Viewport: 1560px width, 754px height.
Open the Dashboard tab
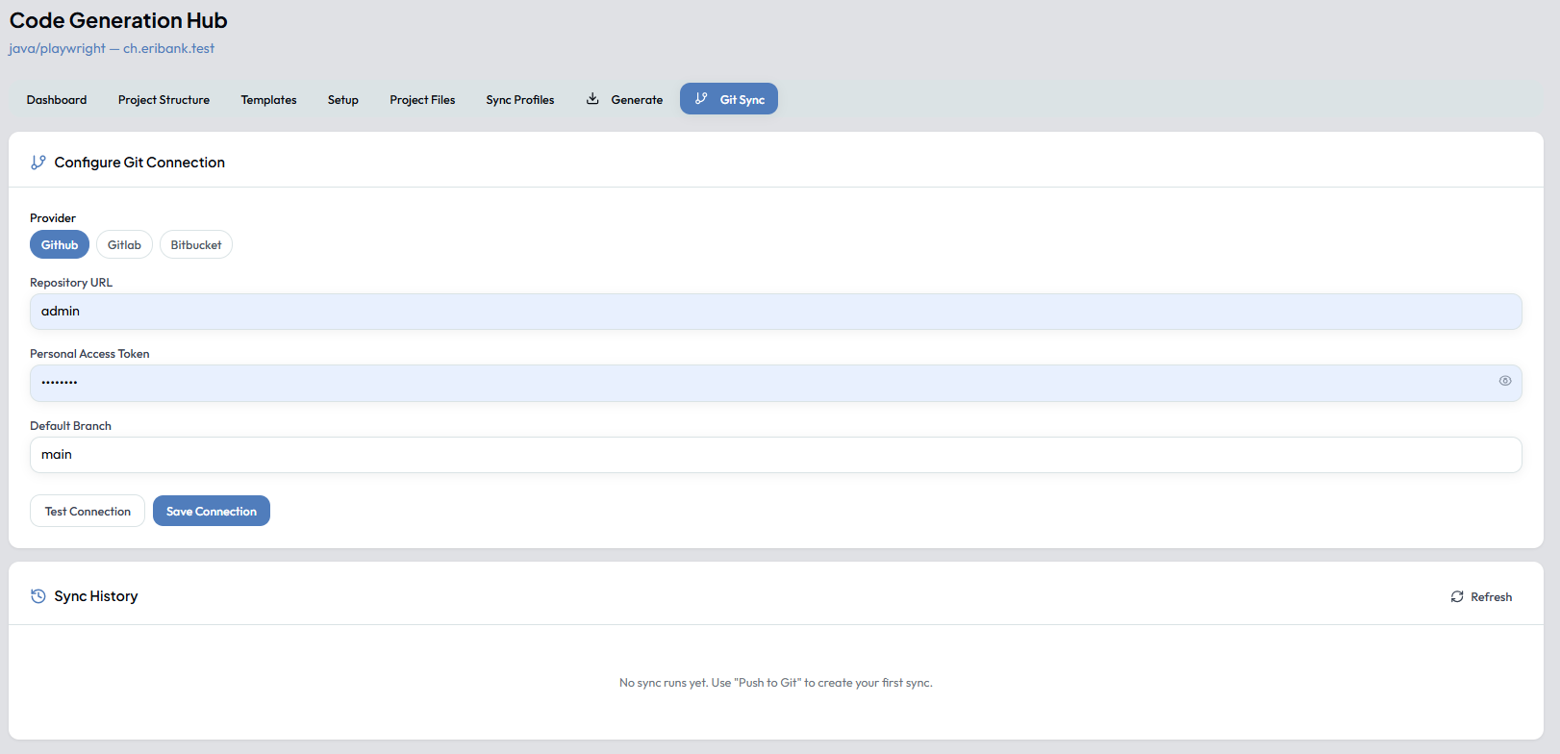point(57,99)
